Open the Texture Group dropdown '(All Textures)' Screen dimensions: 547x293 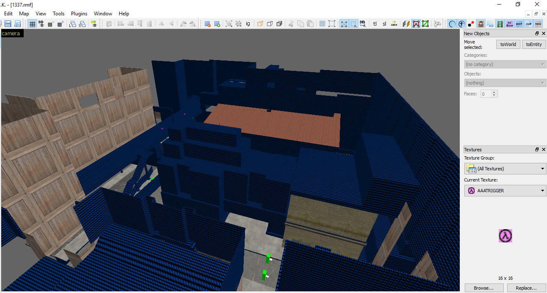click(505, 169)
